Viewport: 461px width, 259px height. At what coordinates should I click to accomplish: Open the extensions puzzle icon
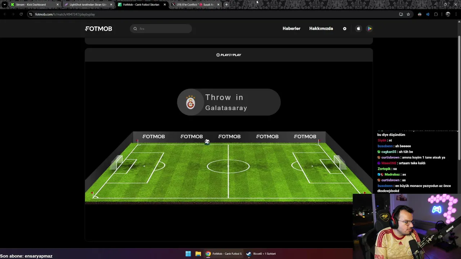pos(436,14)
